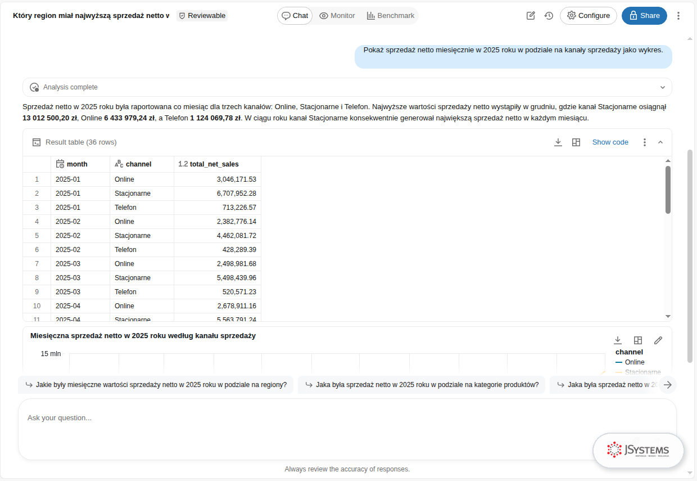697x481 pixels.
Task: Pick the suggestion about sales by product categories
Action: coord(422,385)
